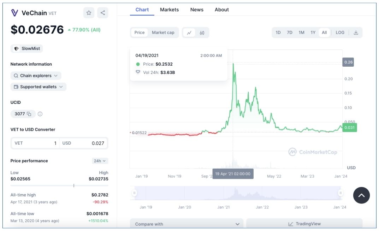Download chart data with download icon
The width and height of the screenshot is (379, 231).
(x=356, y=32)
